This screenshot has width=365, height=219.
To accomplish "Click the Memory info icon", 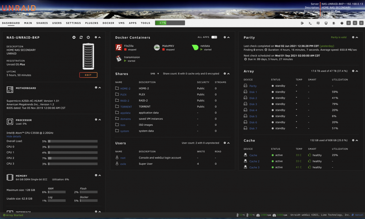I will pyautogui.click(x=96, y=175).
